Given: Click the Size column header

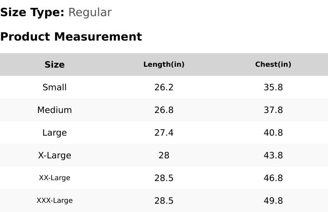Looking at the screenshot, I should pos(55,65).
